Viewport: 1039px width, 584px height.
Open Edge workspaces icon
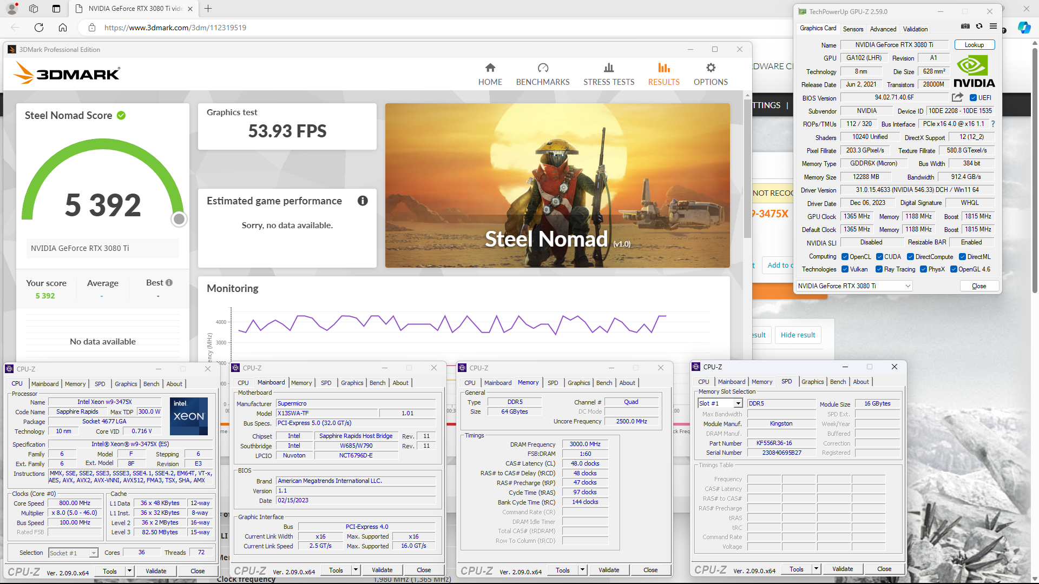pos(34,9)
